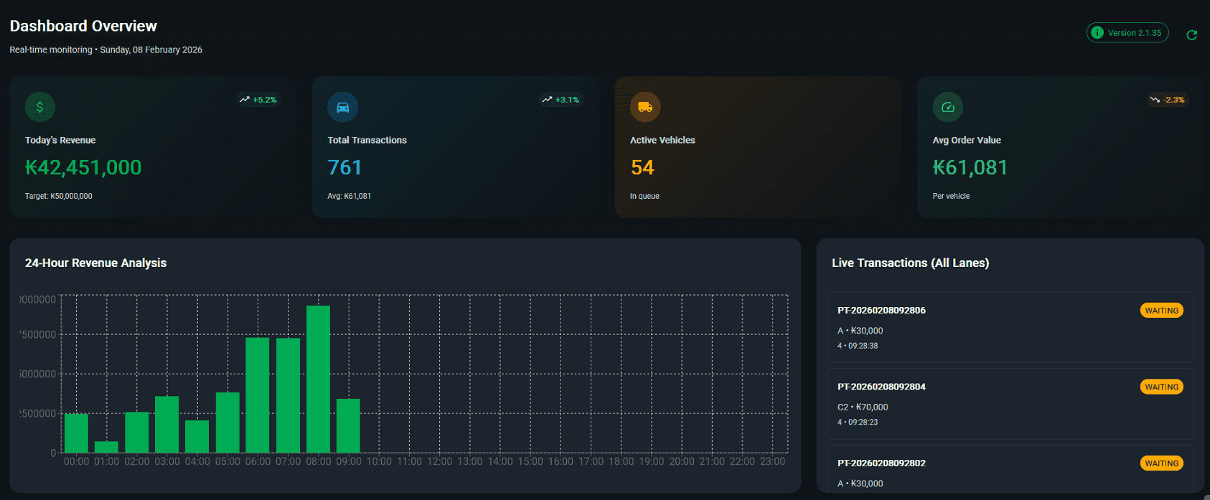The image size is (1210, 500).
Task: Click the speedometer icon on Avg Order Value card
Action: [948, 107]
